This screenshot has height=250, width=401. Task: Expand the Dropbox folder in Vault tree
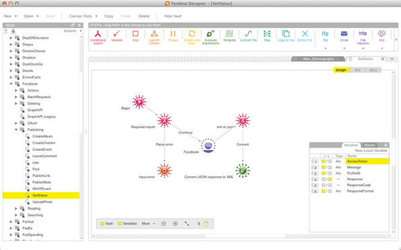coord(11,58)
